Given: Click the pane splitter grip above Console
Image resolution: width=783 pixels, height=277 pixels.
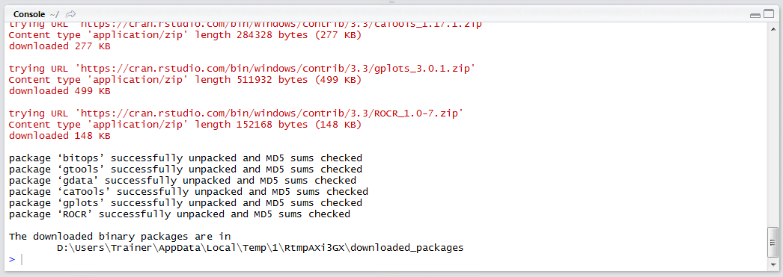Looking at the screenshot, I should coord(391,2).
